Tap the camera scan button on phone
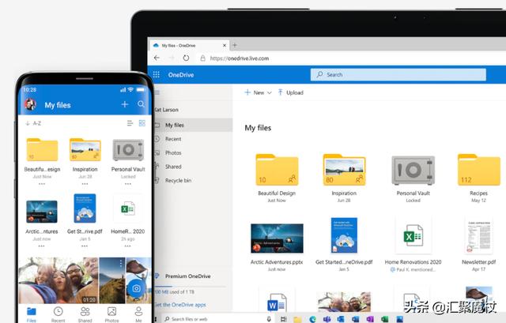The height and width of the screenshot is (323, 506). pyautogui.click(x=137, y=288)
